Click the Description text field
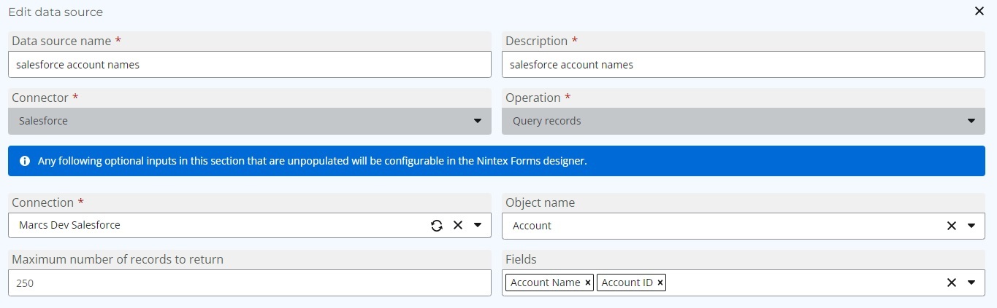The image size is (997, 308). (x=744, y=64)
